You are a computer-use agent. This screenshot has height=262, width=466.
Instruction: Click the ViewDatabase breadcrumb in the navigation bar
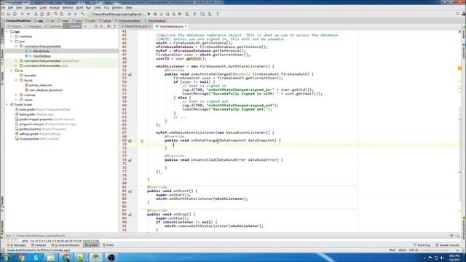pyautogui.click(x=155, y=20)
